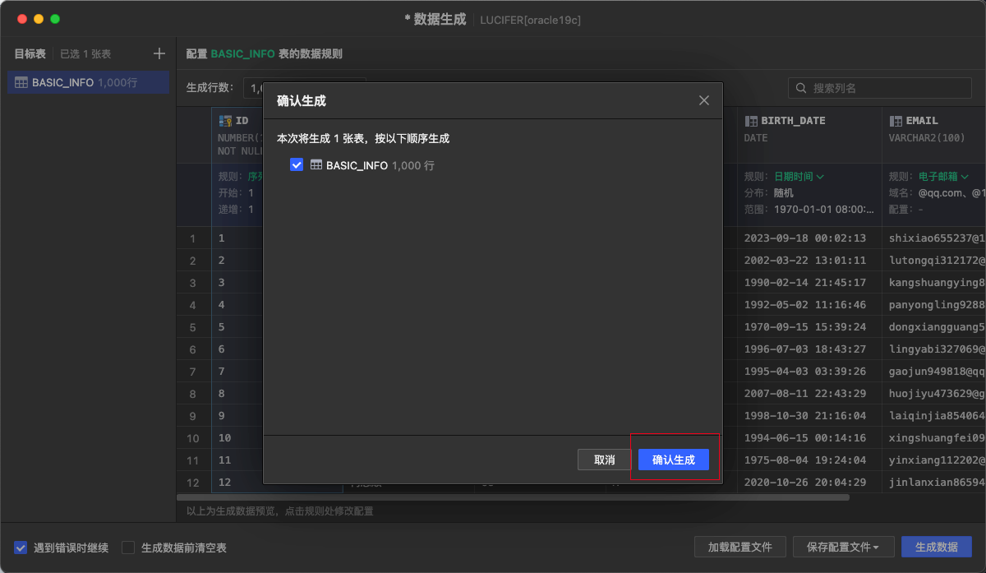Click row number 10 in preview table
This screenshot has width=986, height=573.
coord(193,438)
